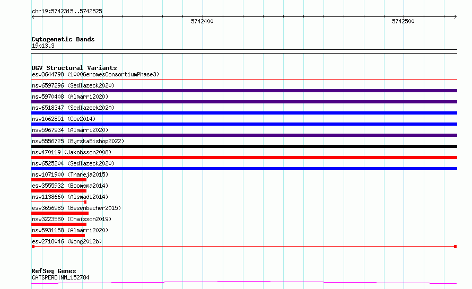Click the left scroll arrow on ruler

33,17
